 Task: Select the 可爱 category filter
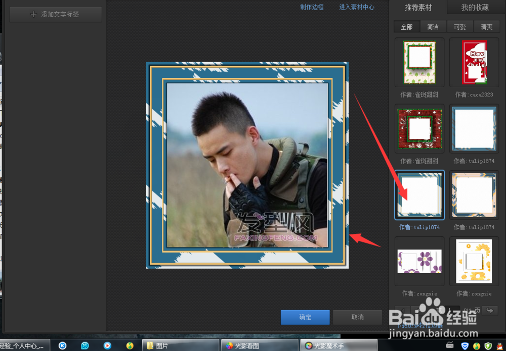[x=460, y=27]
